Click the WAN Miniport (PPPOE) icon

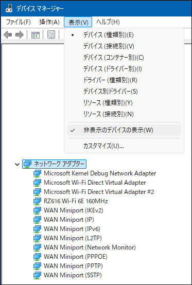pos(37,257)
